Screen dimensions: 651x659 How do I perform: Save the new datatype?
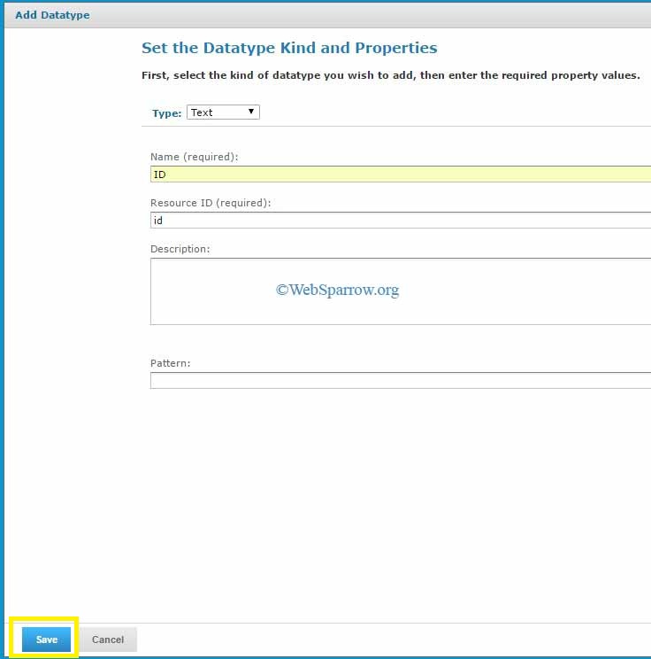point(46,640)
